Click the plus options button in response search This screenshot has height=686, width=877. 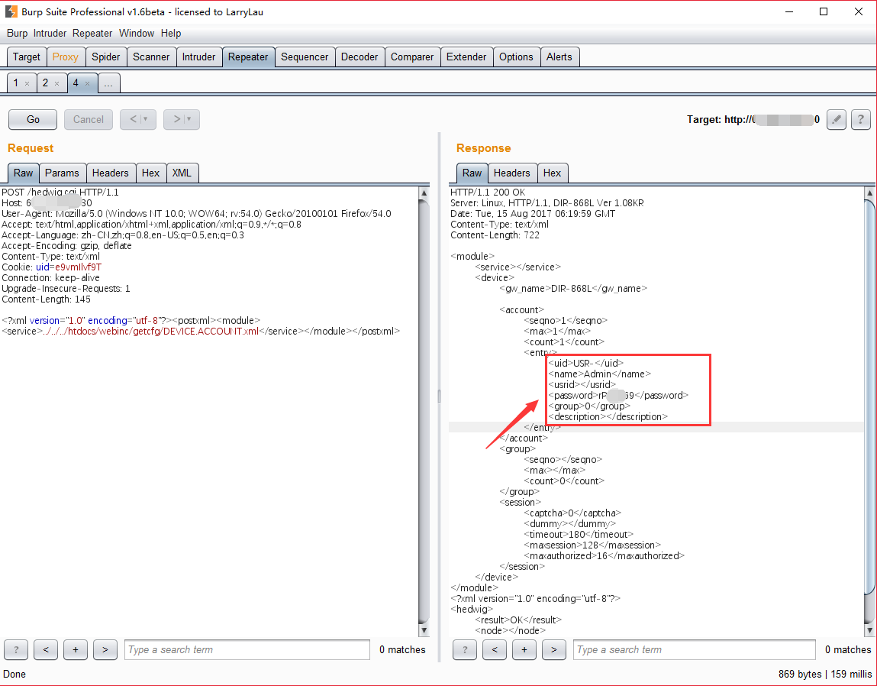524,649
